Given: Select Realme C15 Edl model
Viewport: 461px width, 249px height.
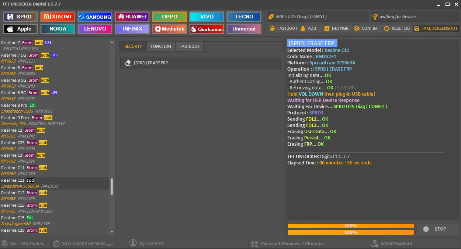Looking at the screenshot, I should point(55,221).
